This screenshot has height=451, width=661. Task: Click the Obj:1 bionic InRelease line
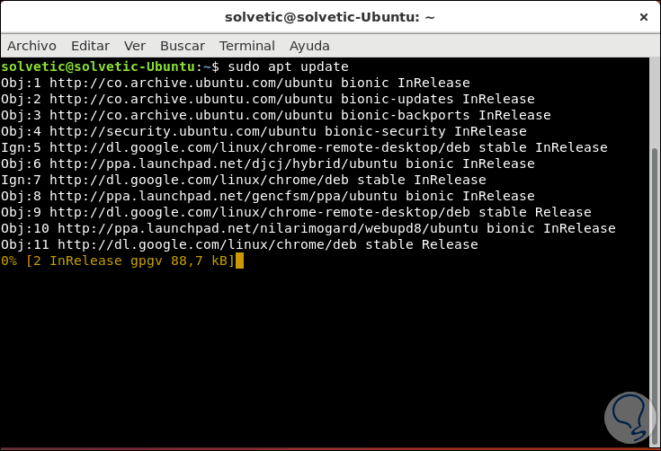[x=236, y=83]
